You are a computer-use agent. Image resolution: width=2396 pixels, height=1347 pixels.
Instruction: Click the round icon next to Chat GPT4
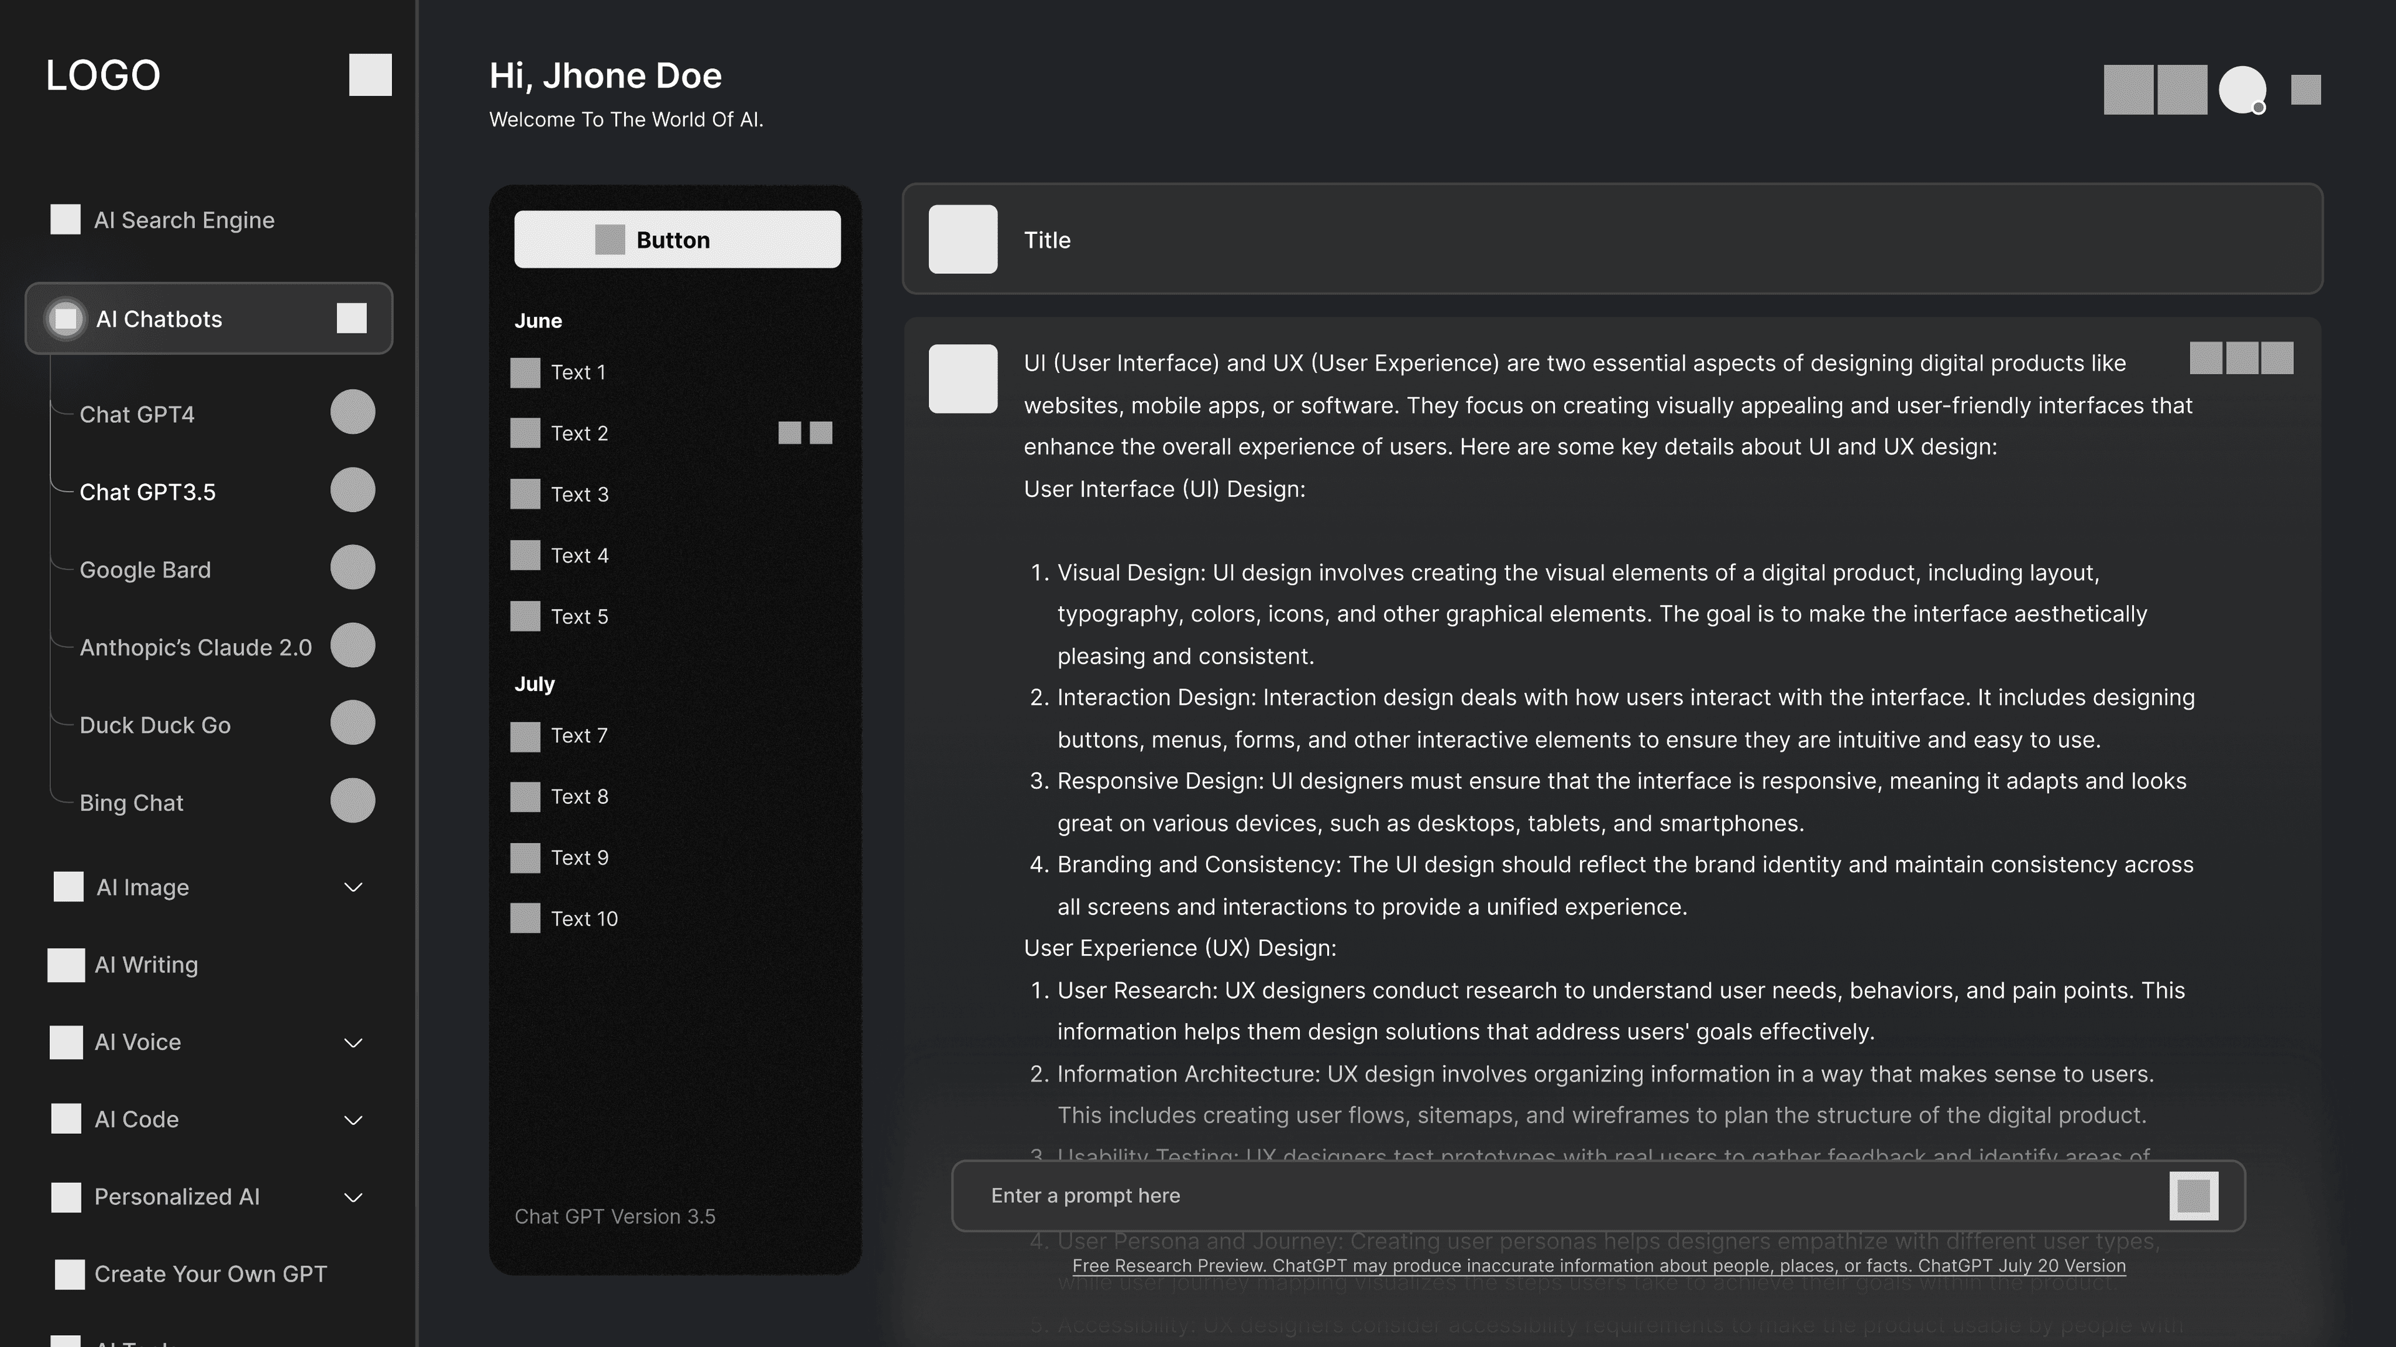click(x=353, y=412)
